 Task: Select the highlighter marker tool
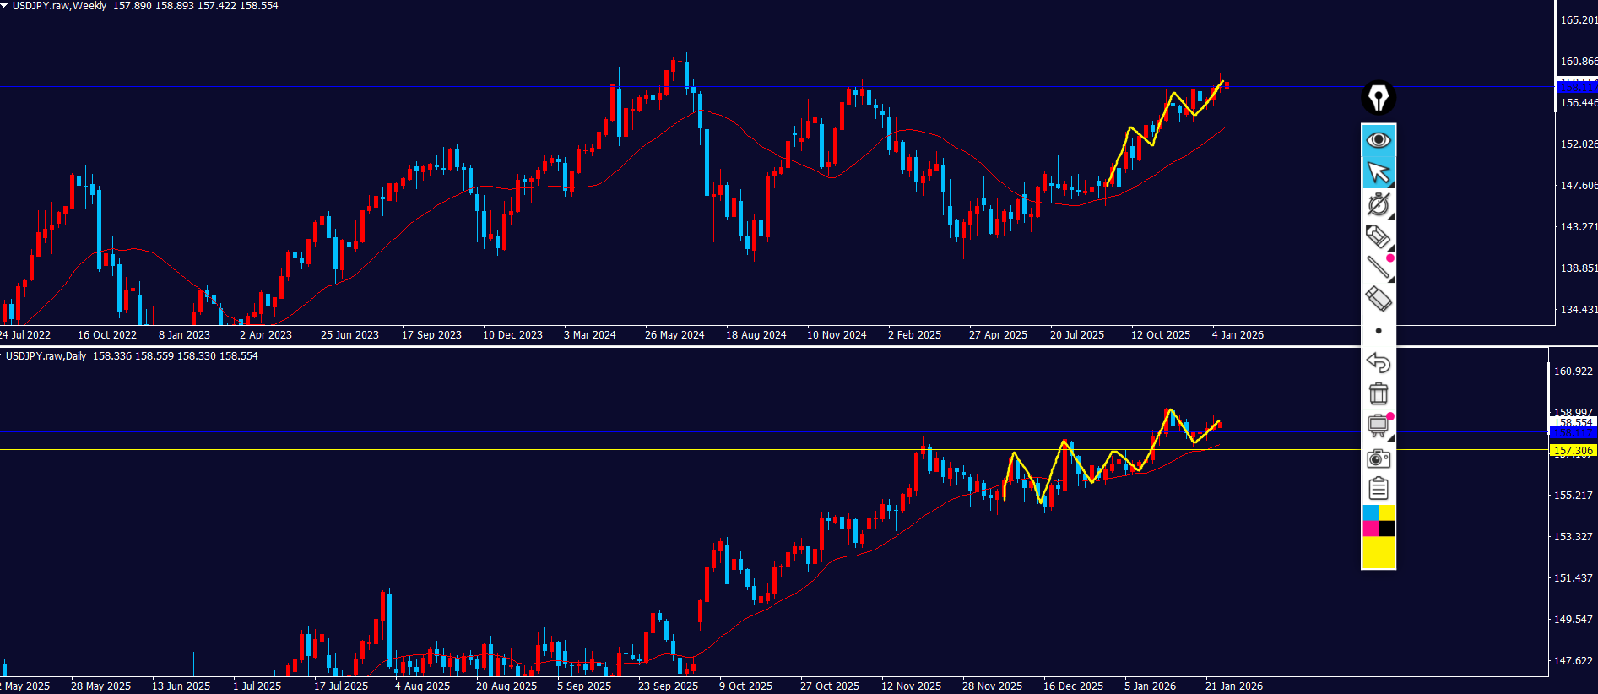click(1378, 236)
